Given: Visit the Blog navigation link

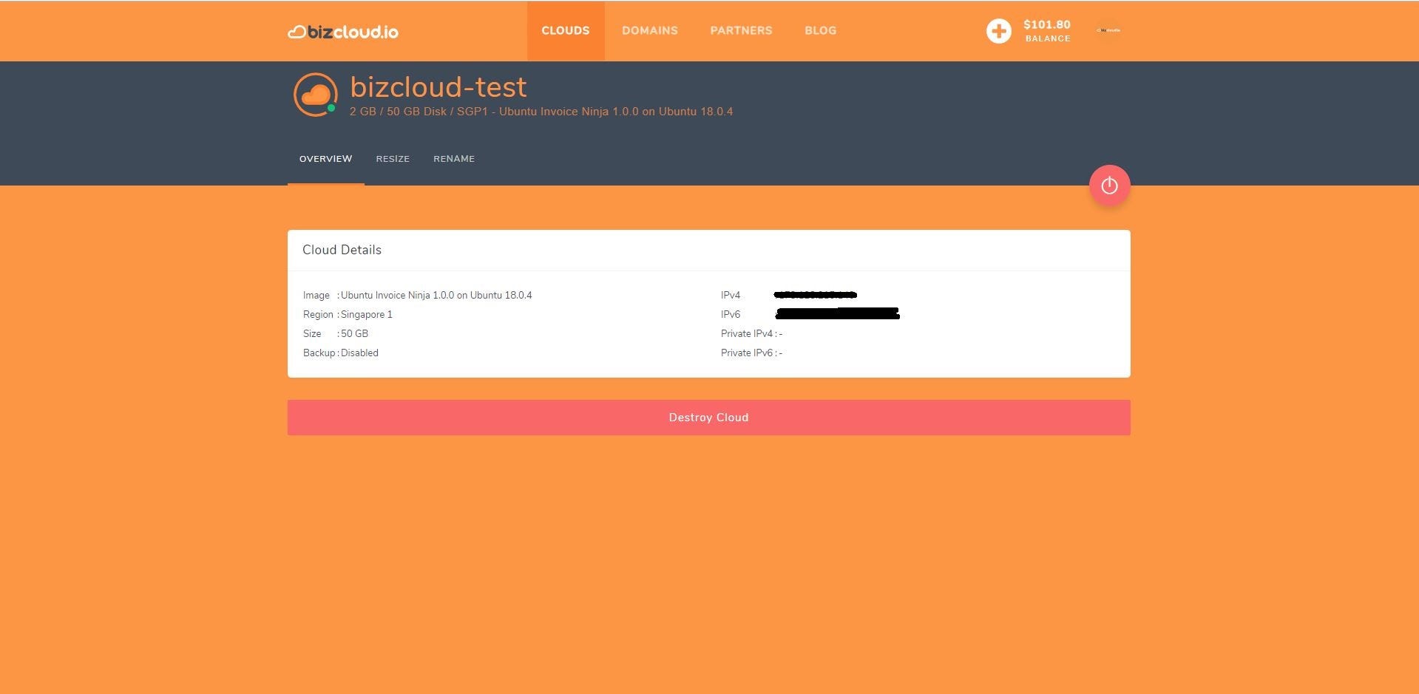Looking at the screenshot, I should tap(821, 30).
